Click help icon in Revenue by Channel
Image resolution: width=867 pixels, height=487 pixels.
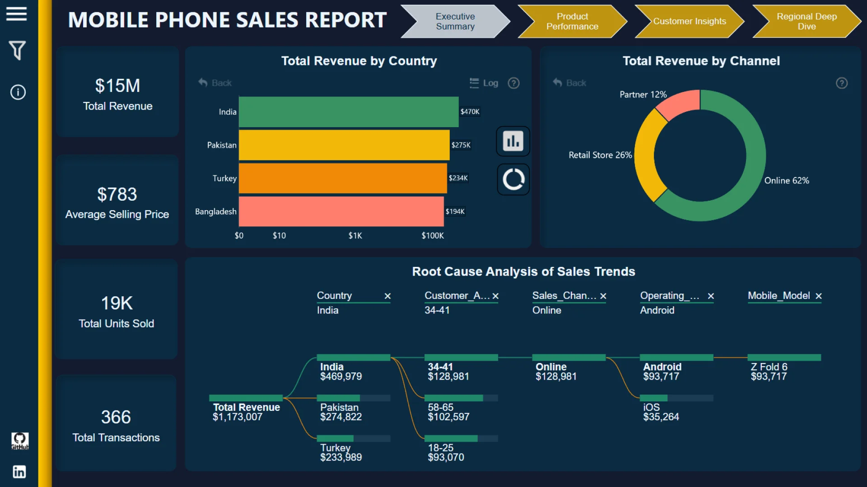coord(841,83)
